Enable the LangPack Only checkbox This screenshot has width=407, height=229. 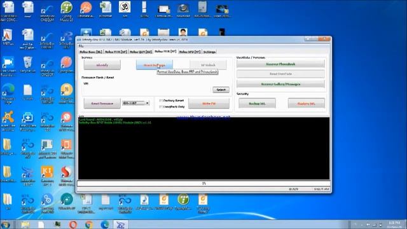point(161,107)
